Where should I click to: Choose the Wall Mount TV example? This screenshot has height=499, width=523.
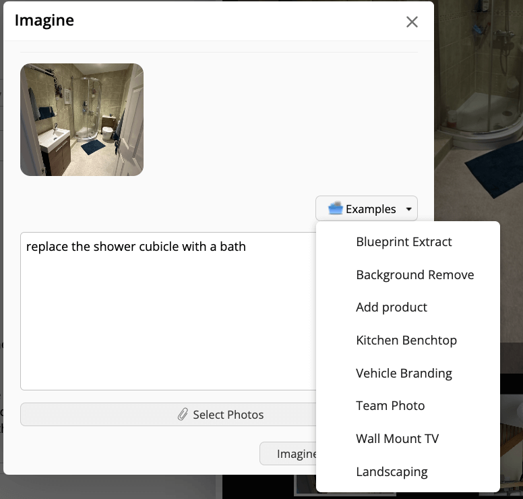(397, 439)
